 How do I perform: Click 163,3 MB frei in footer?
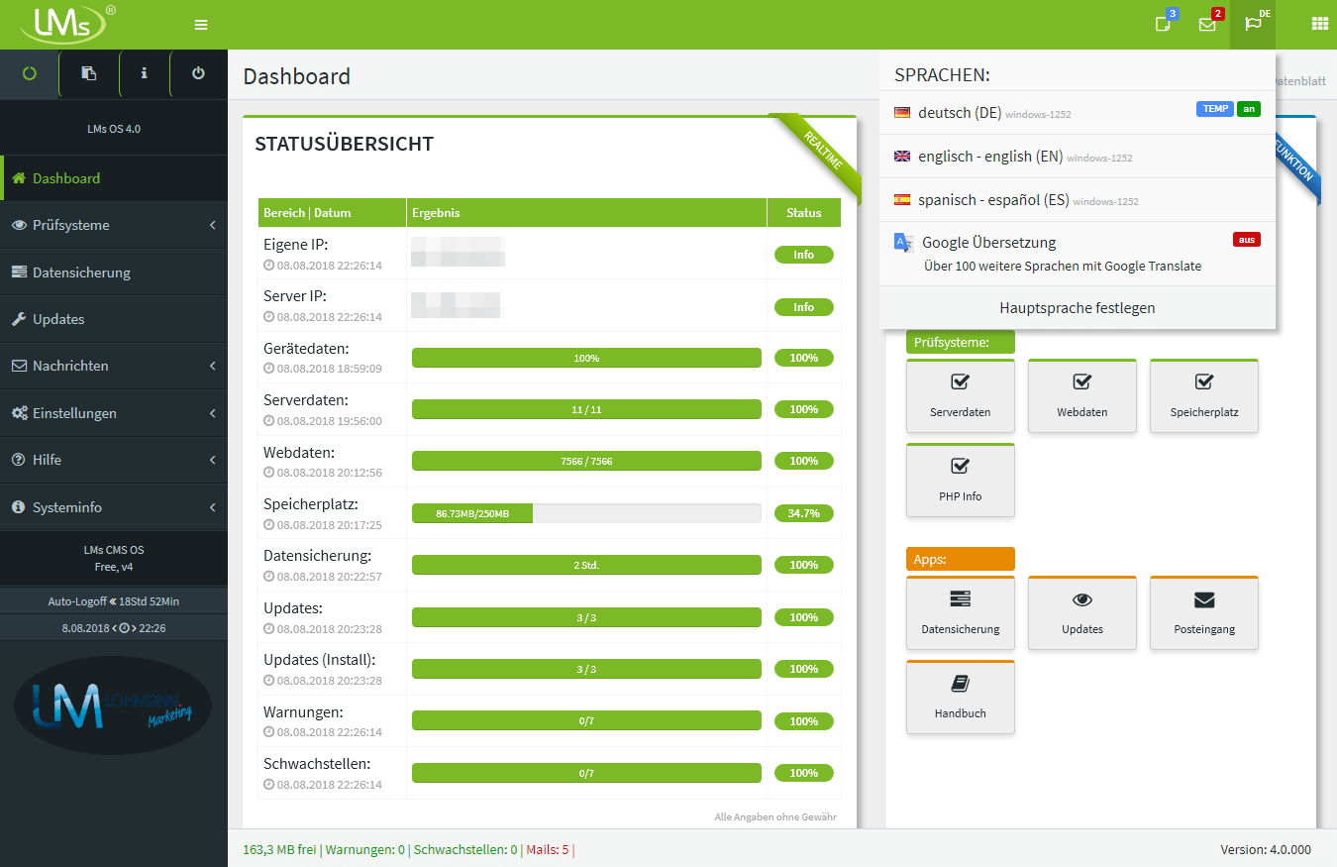(x=279, y=849)
